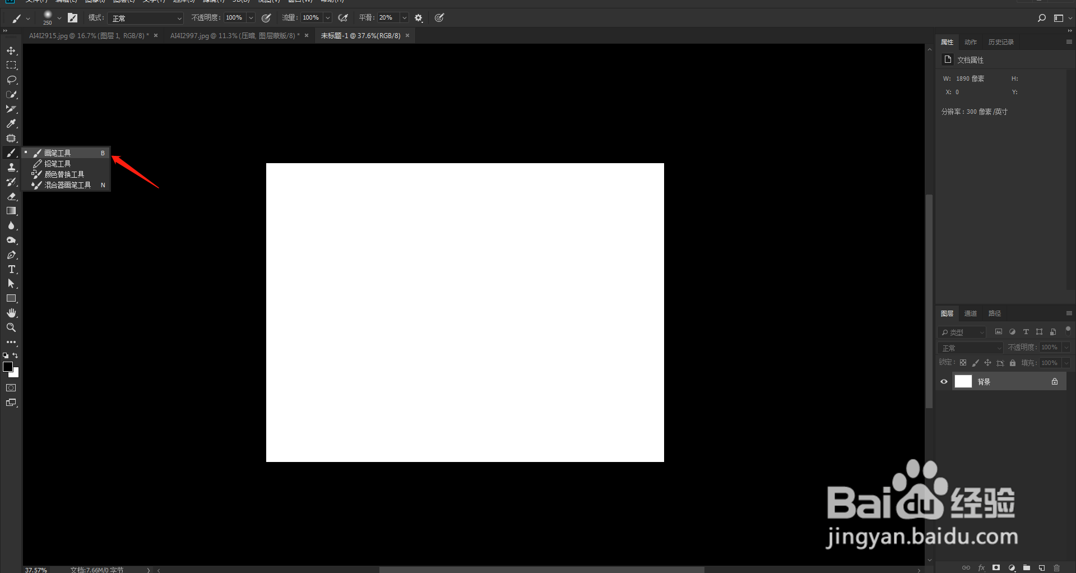Select the Path Selection tool
Viewport: 1076px width, 573px height.
(11, 284)
